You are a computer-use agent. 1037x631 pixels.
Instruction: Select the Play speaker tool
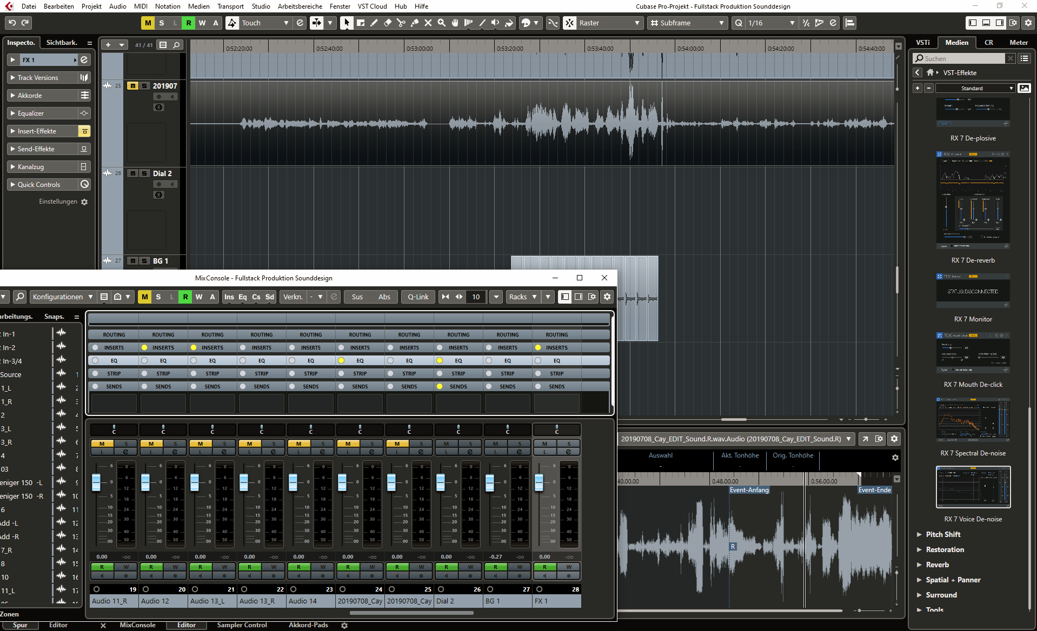495,23
